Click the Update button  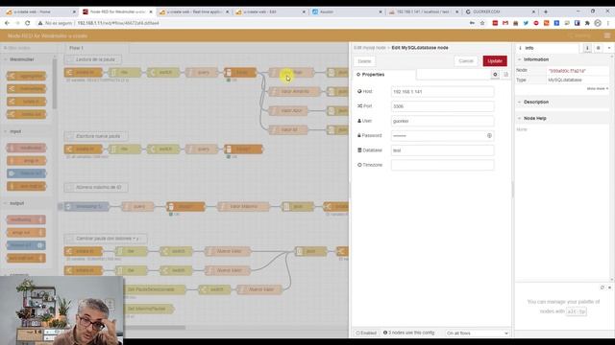click(x=495, y=61)
